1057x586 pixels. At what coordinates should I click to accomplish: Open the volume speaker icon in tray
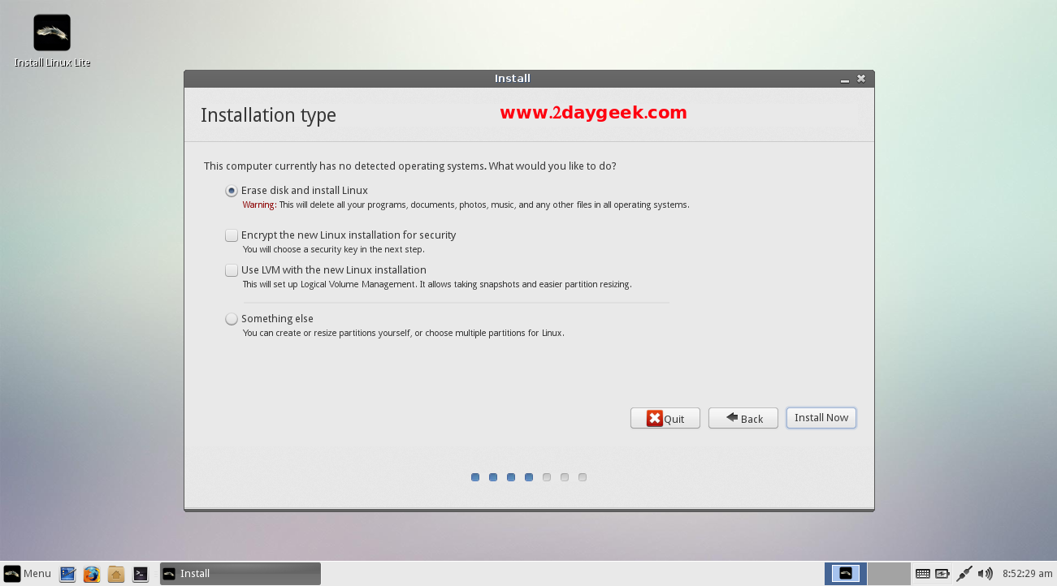click(985, 574)
